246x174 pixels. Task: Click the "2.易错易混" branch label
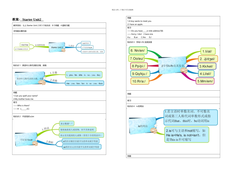(x=40, y=45)
